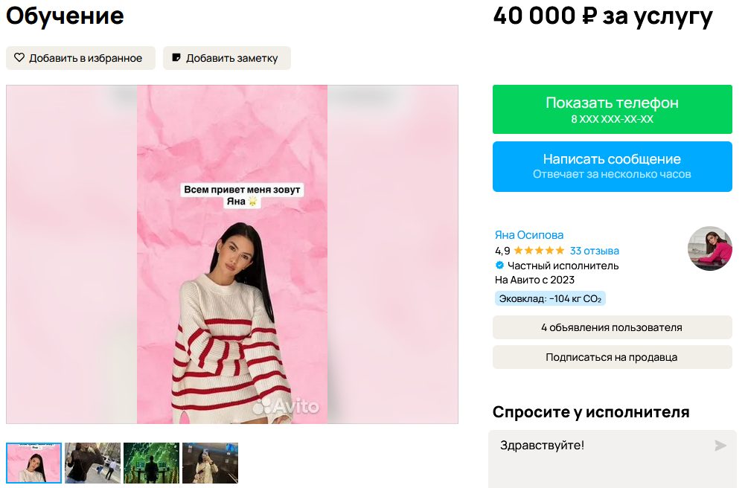The height and width of the screenshot is (488, 748).
Task: Select the street scene thumbnail
Action: point(92,463)
